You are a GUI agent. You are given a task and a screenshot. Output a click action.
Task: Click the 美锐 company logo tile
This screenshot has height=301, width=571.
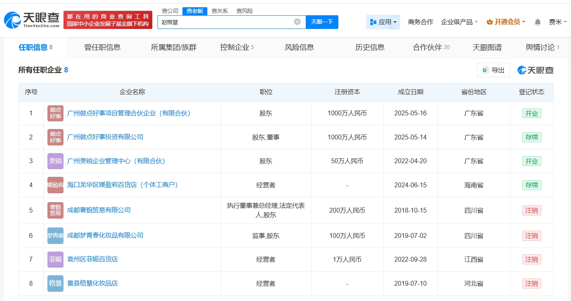coord(55,161)
